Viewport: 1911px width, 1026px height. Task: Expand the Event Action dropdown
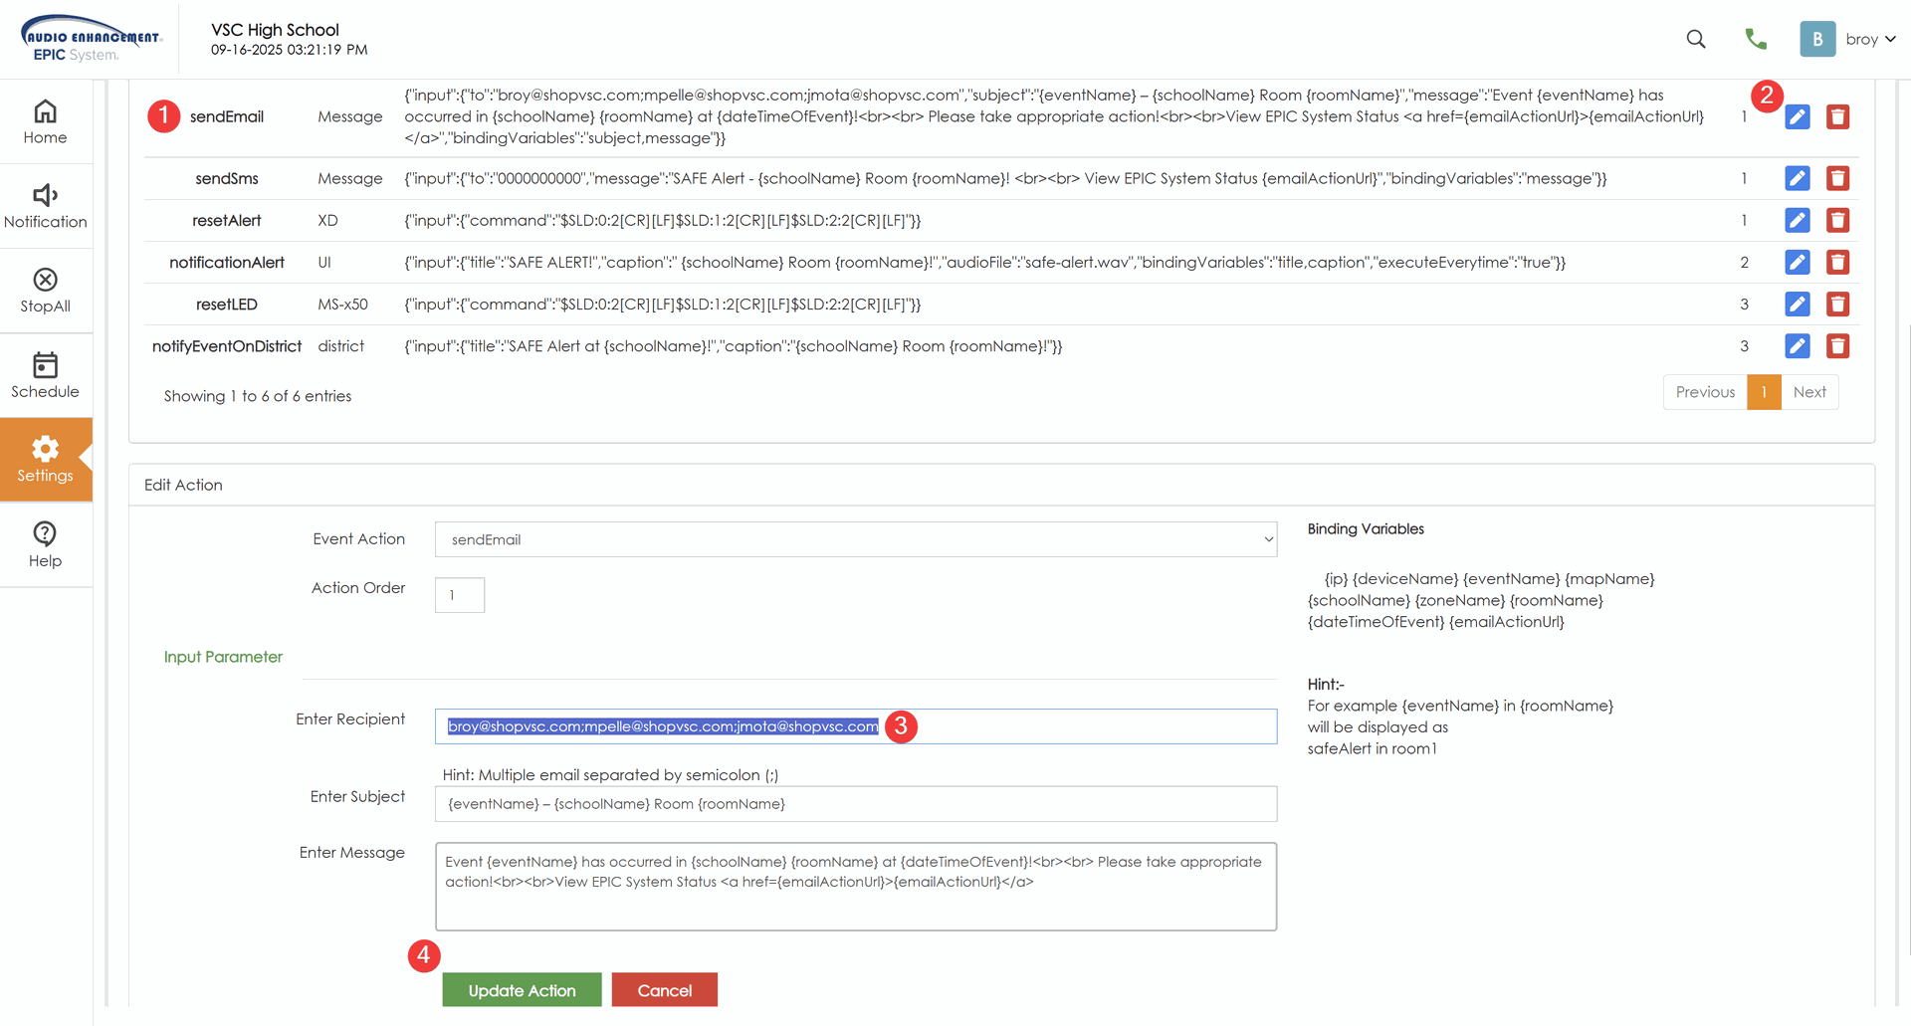click(855, 539)
